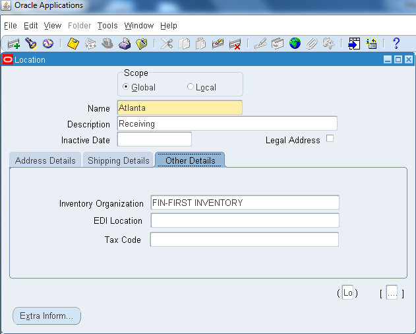Maximize the Location window
The width and height of the screenshot is (416, 334).
[398, 59]
